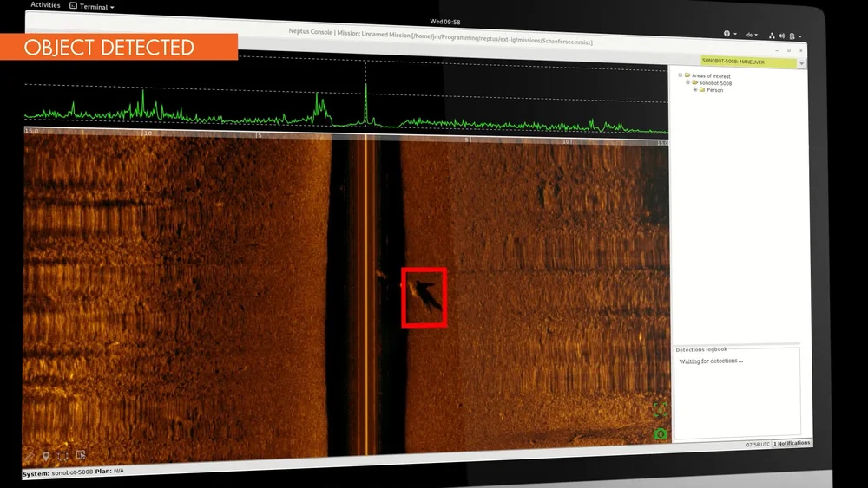Click the SONOBOT-5008: MANEUVER status label
This screenshot has height=488, width=868.
point(748,62)
